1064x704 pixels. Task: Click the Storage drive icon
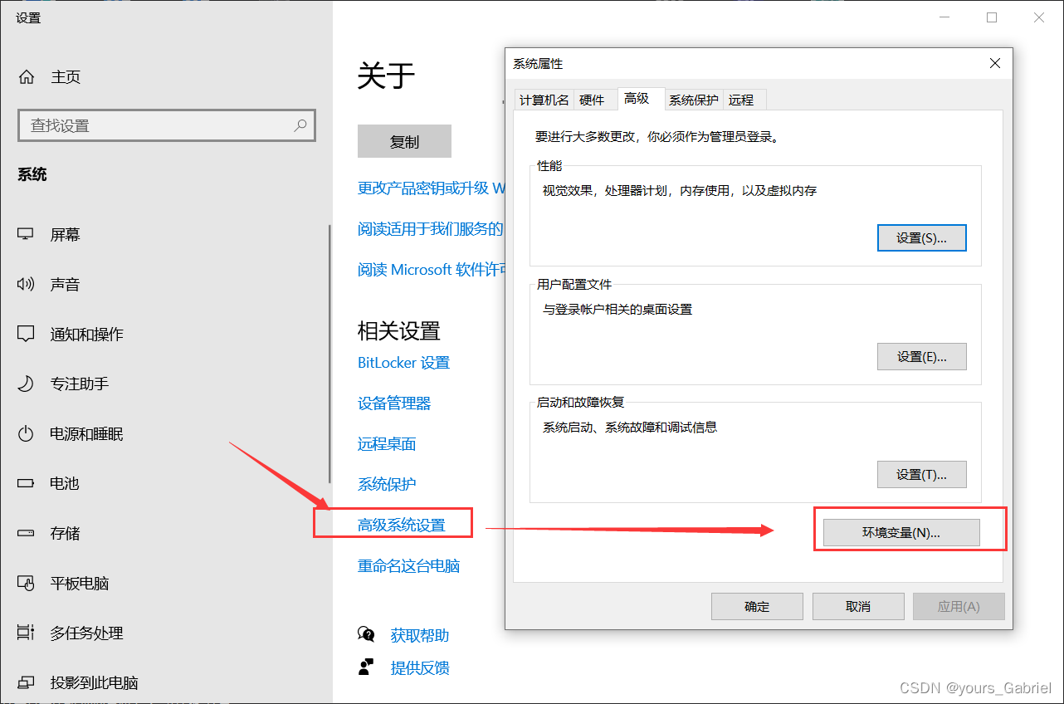click(x=26, y=533)
